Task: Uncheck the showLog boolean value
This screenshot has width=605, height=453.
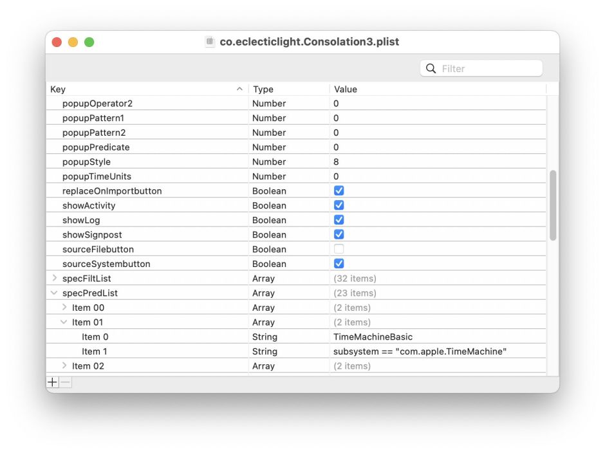Action: click(338, 219)
